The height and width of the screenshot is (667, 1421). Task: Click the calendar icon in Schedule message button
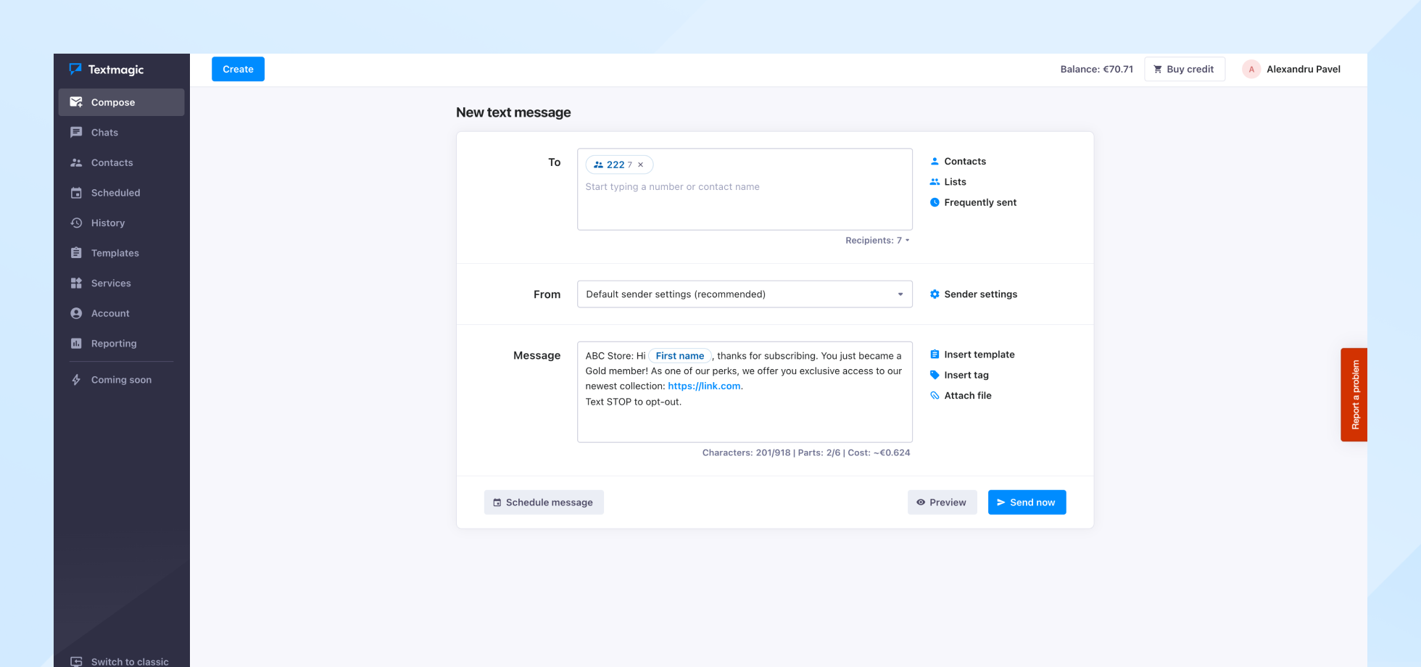pos(497,502)
